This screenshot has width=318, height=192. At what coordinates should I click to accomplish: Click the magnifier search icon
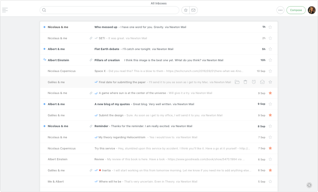point(44,10)
